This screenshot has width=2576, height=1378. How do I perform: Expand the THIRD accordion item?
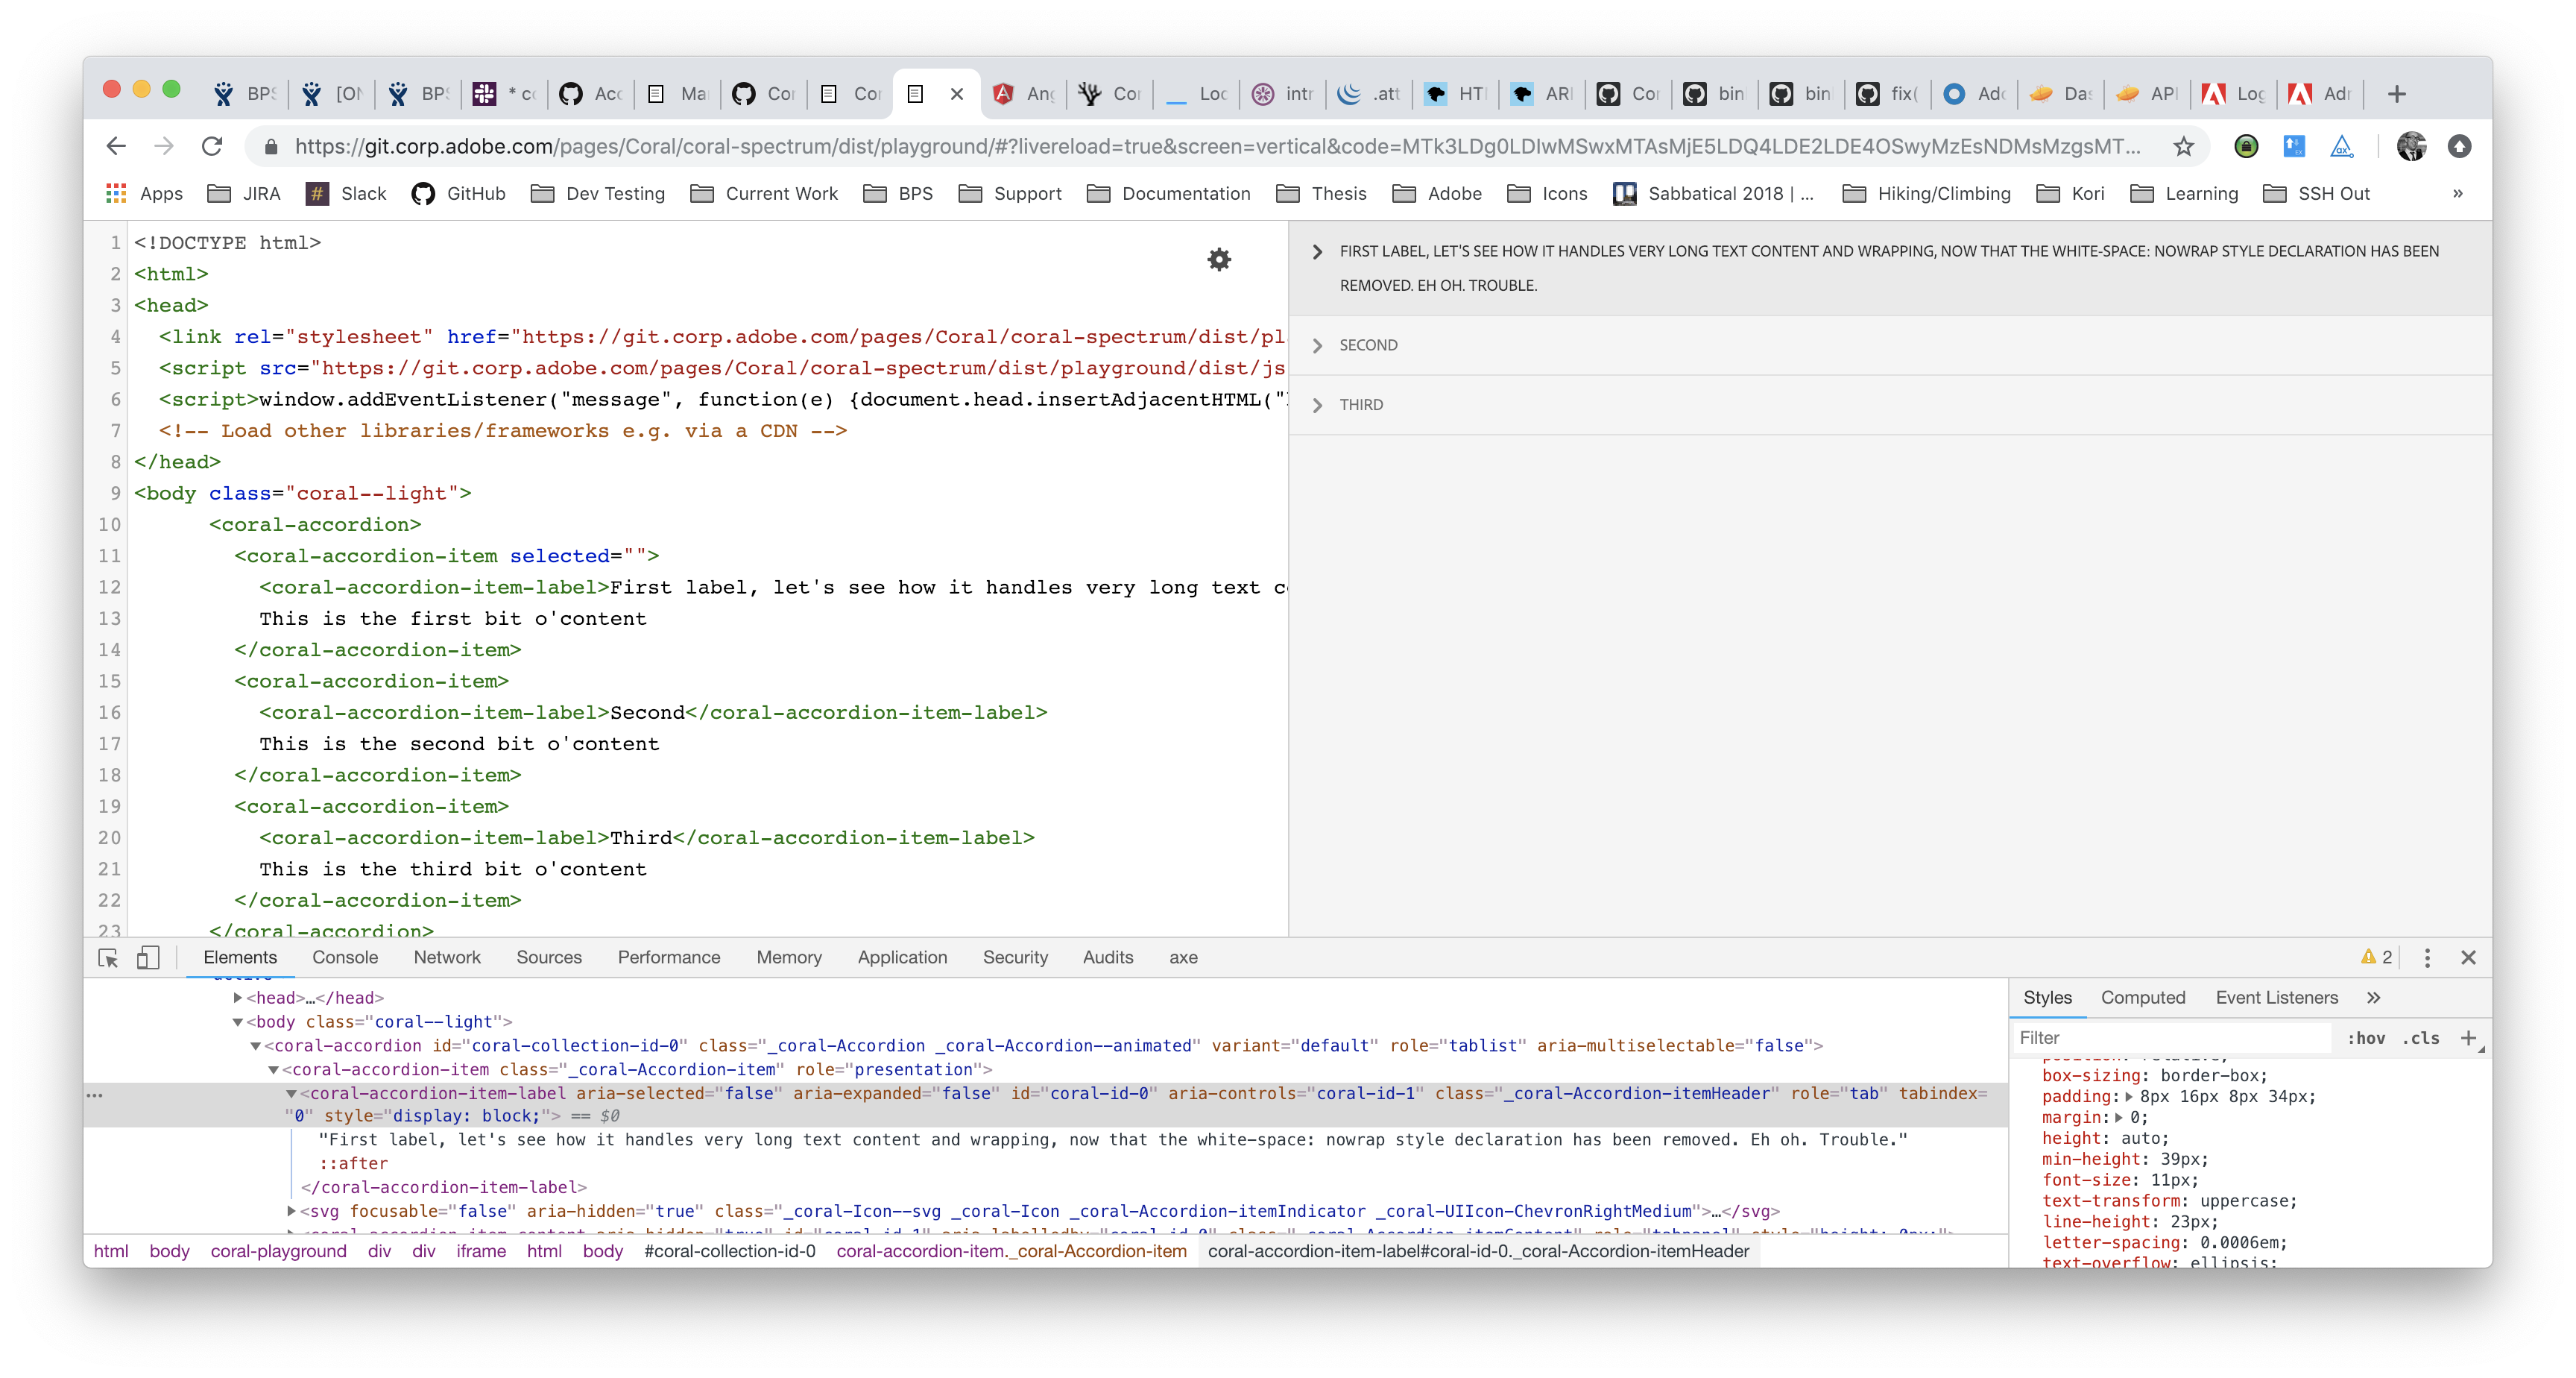click(x=1360, y=406)
